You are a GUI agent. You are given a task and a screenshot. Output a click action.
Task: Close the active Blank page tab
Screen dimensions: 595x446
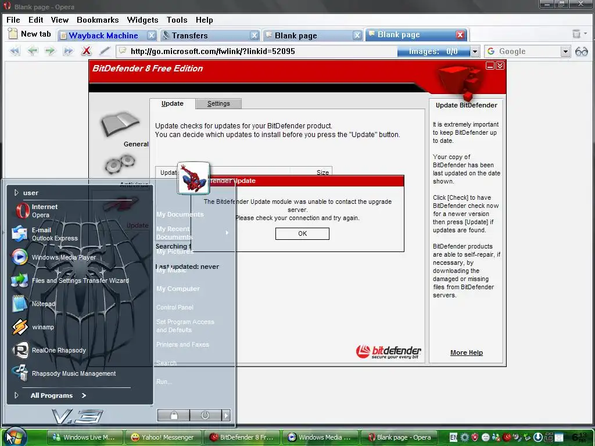[460, 35]
